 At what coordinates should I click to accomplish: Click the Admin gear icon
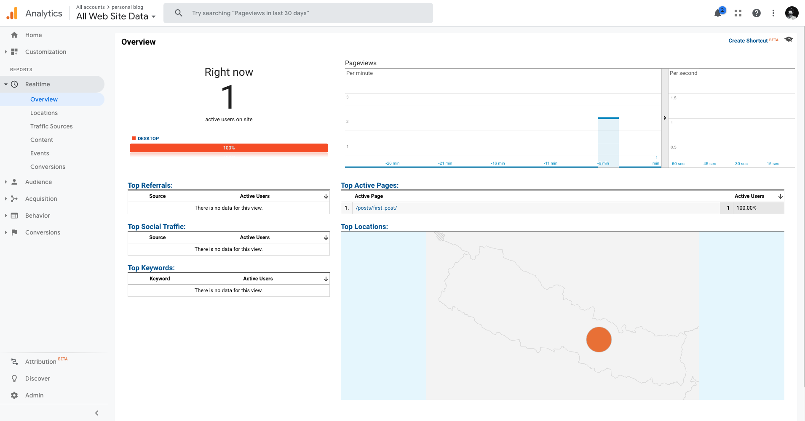(14, 395)
